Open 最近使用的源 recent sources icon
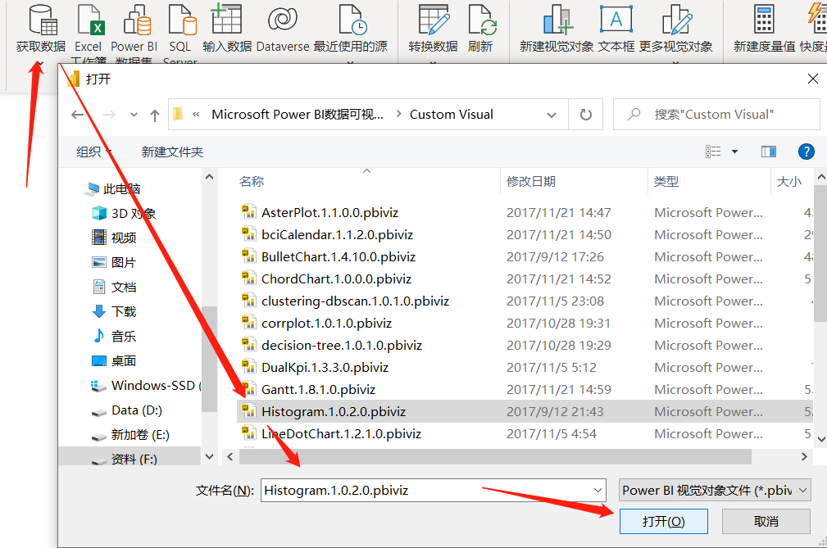The height and width of the screenshot is (548, 827). click(x=352, y=20)
